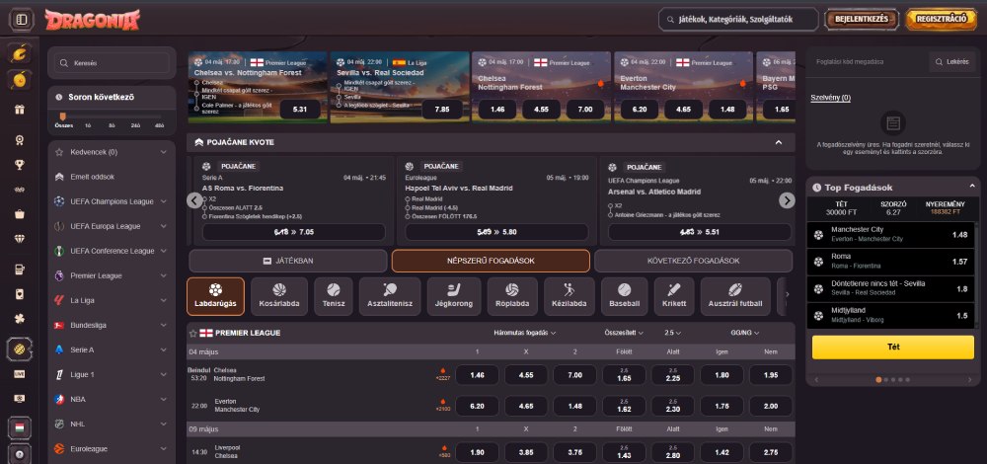
Task: Select the Kézilabda handball sport
Action: [569, 296]
